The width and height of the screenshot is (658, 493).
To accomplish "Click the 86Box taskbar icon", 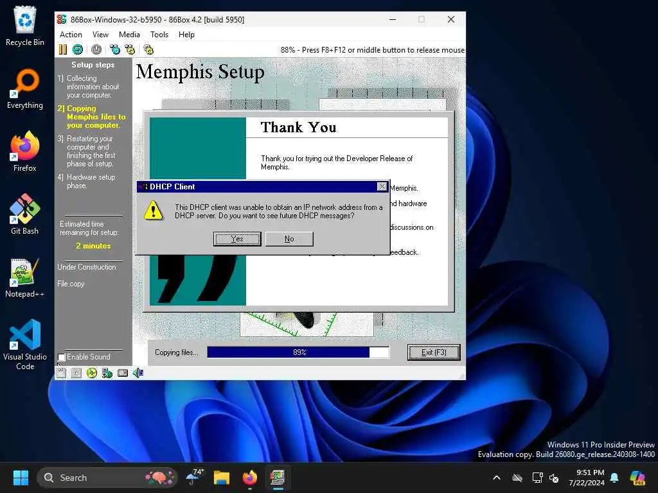I will 278,478.
